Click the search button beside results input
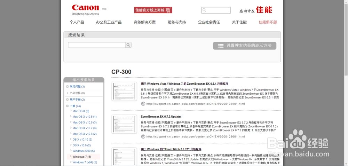The image size is (348, 166). click(x=128, y=45)
